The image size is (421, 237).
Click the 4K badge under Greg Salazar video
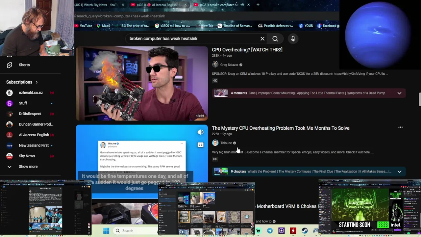215,81
